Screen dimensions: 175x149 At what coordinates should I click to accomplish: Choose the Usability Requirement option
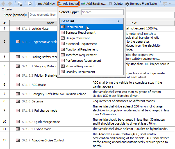tap(80, 72)
